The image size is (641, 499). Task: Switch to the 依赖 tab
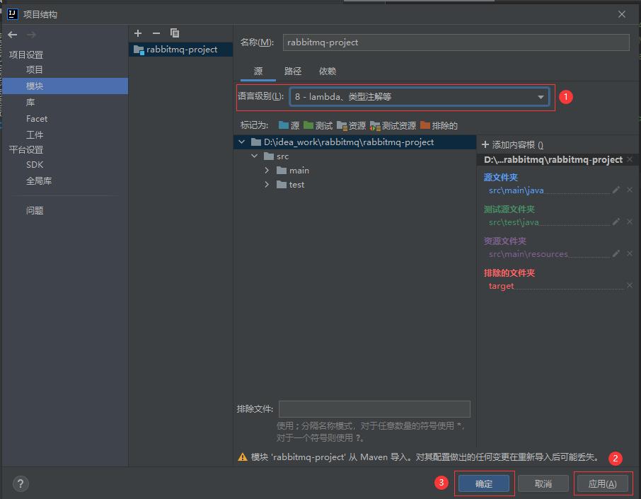(328, 71)
